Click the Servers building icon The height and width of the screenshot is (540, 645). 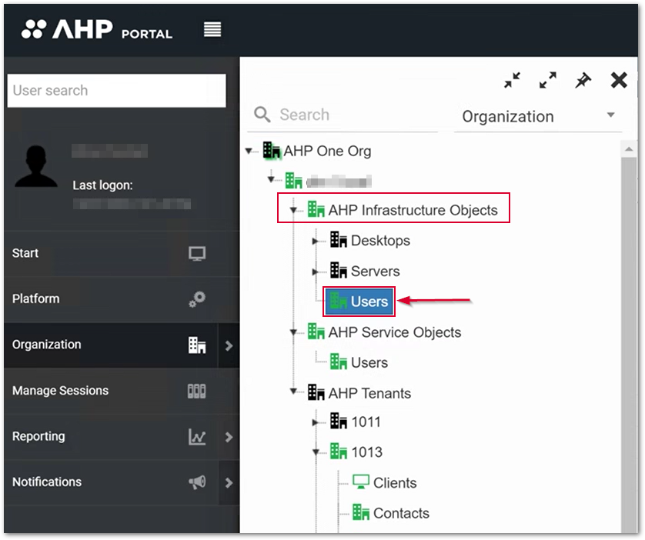pos(339,271)
